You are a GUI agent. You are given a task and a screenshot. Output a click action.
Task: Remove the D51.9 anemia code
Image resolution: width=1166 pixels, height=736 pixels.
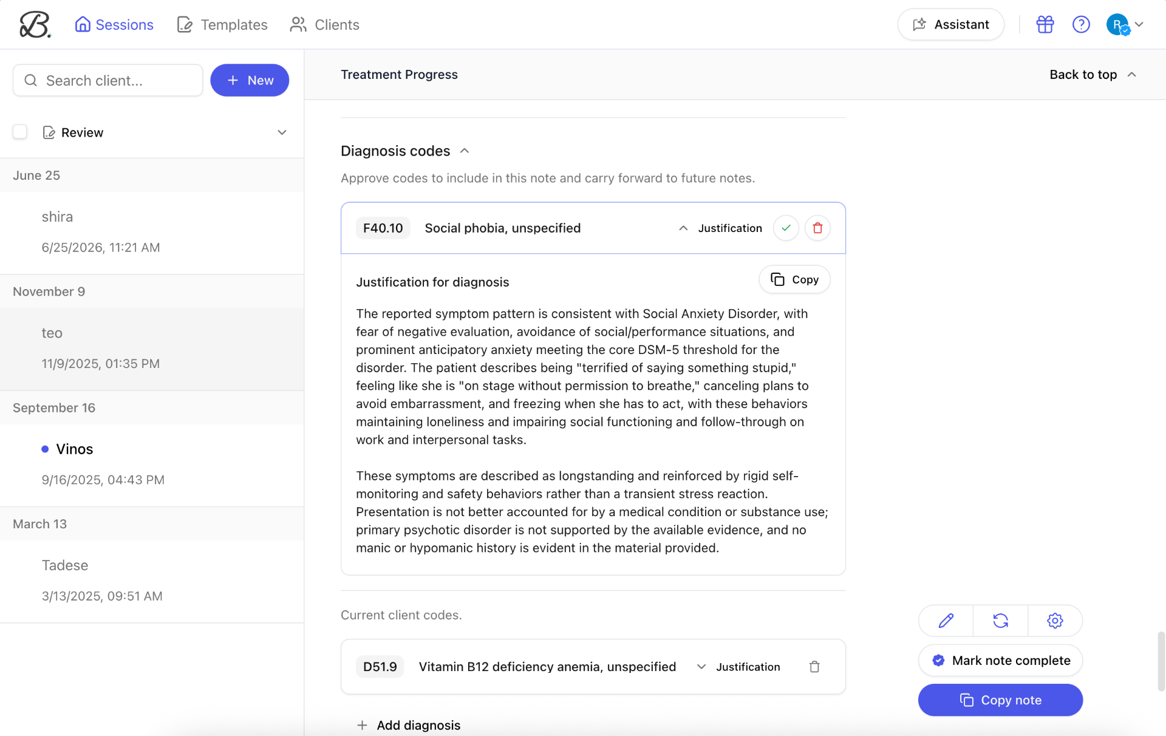click(814, 667)
